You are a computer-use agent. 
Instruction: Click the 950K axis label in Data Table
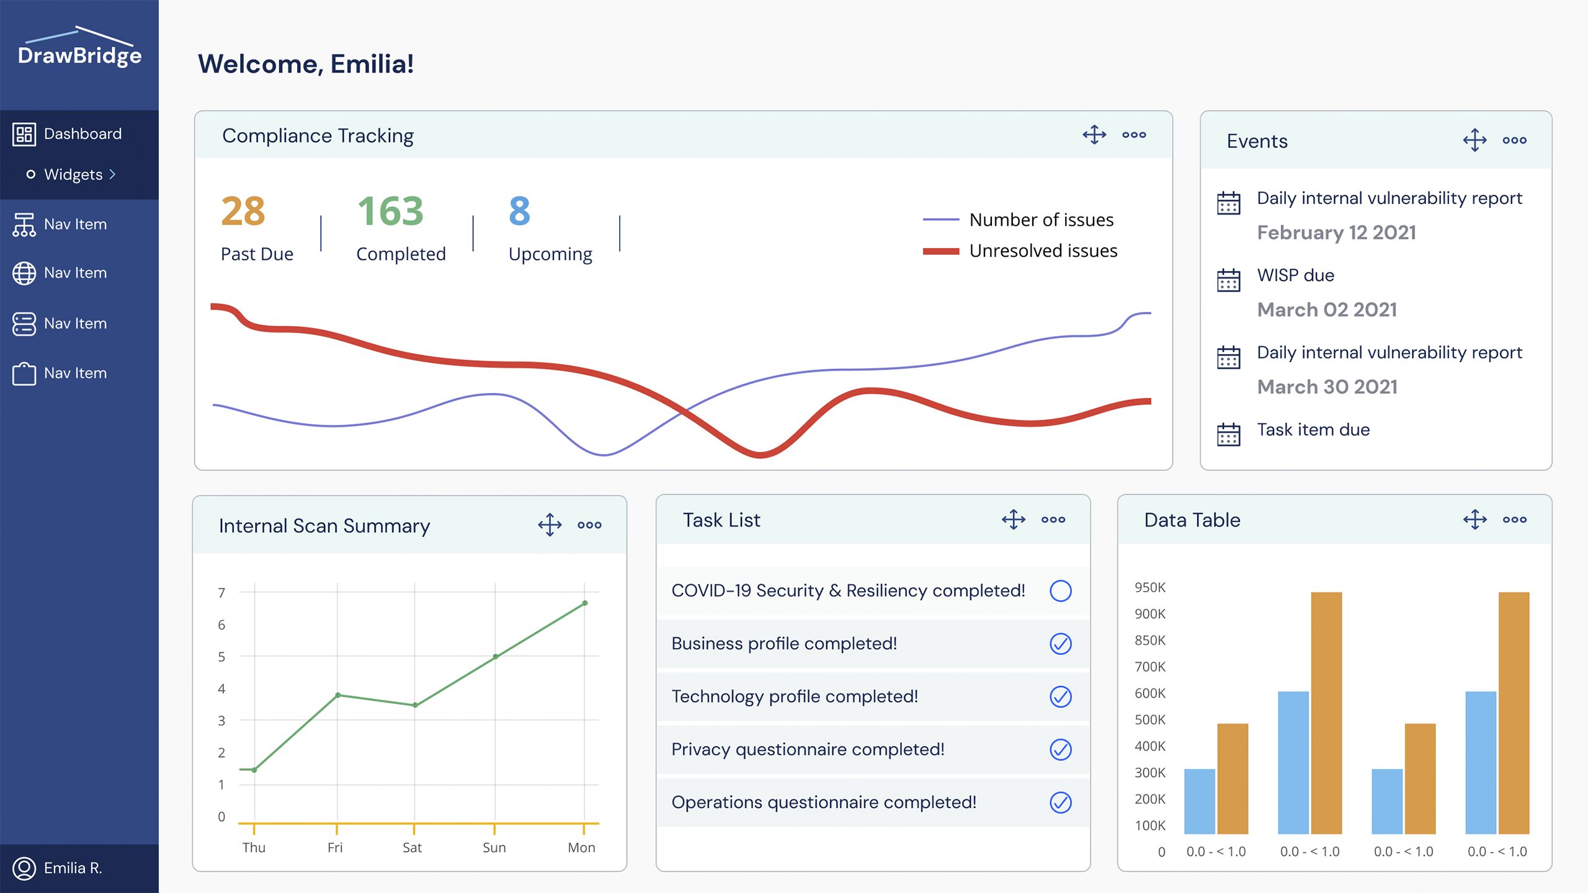point(1150,587)
